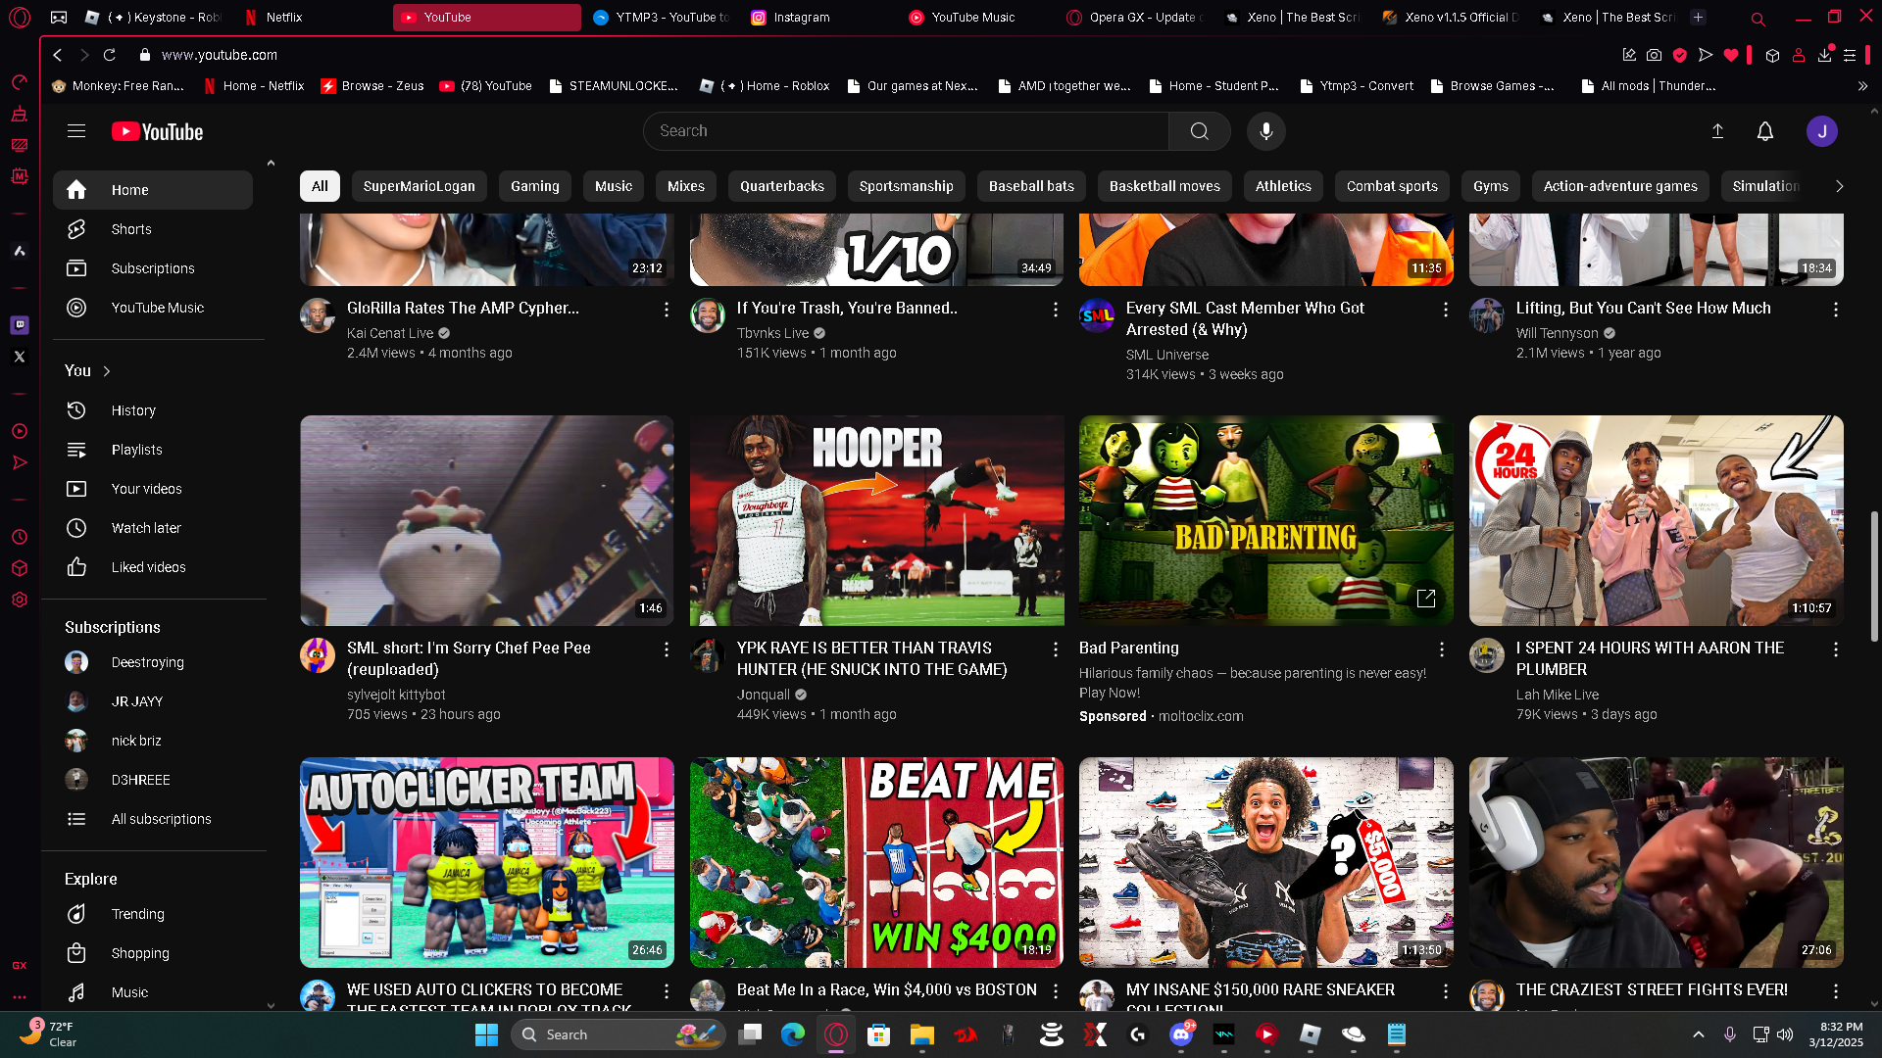Open the JR JAYY subscription channel

click(x=153, y=701)
